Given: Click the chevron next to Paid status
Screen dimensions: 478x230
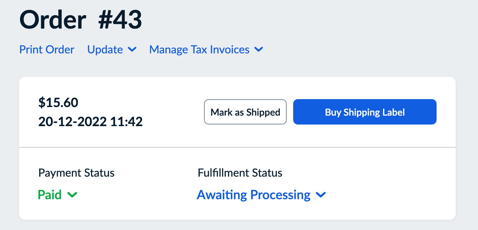Looking at the screenshot, I should pyautogui.click(x=73, y=195).
